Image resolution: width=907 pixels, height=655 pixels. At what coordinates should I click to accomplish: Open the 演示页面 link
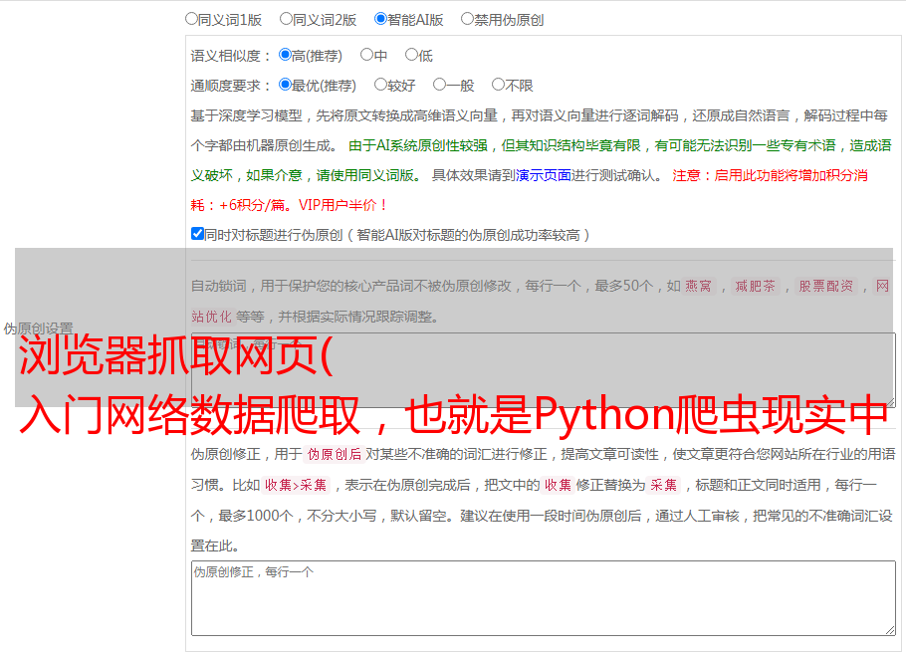click(544, 175)
